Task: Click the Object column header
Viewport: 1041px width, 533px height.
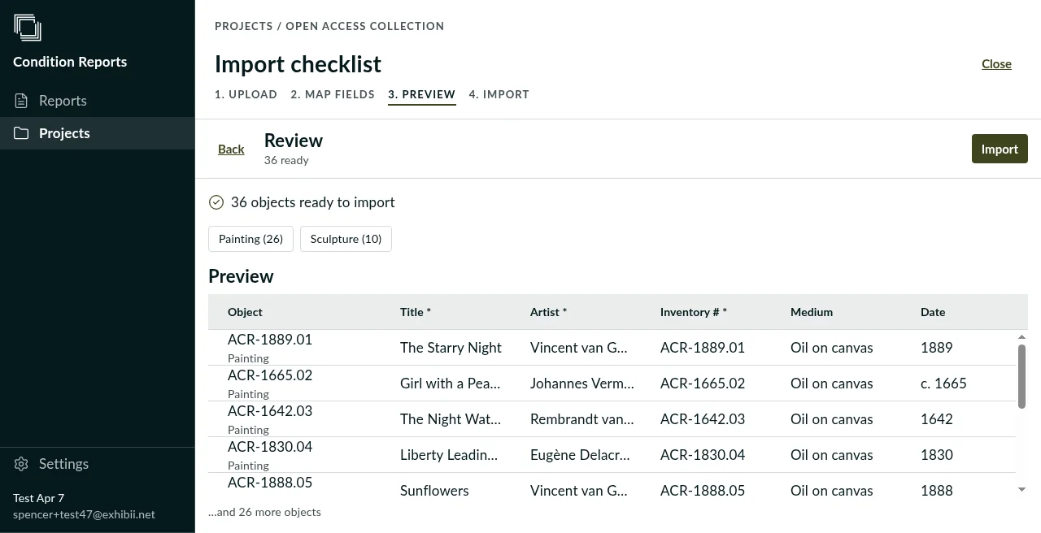Action: [x=245, y=312]
